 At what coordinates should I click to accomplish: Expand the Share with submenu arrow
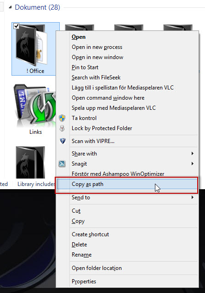point(192,154)
